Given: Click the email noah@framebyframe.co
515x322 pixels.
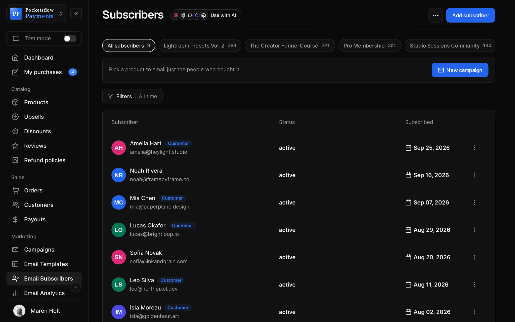Looking at the screenshot, I should [159, 179].
